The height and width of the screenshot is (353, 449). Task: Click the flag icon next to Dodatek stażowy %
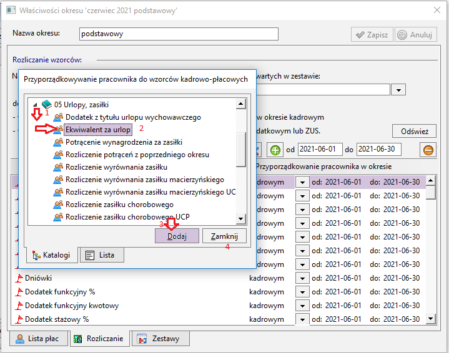19,319
